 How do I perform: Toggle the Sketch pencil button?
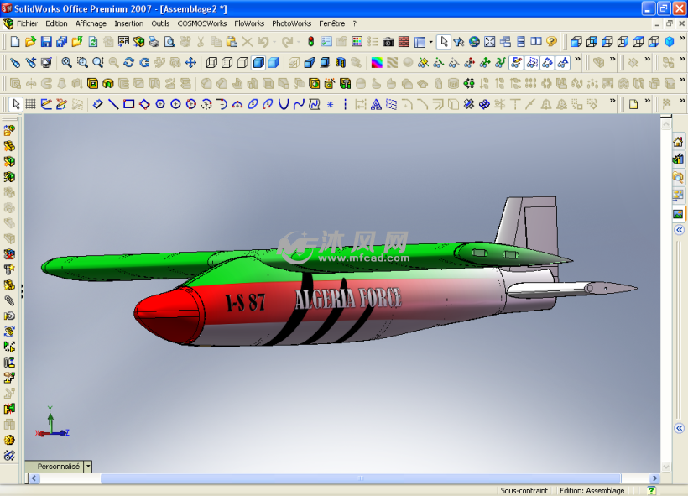pos(46,104)
